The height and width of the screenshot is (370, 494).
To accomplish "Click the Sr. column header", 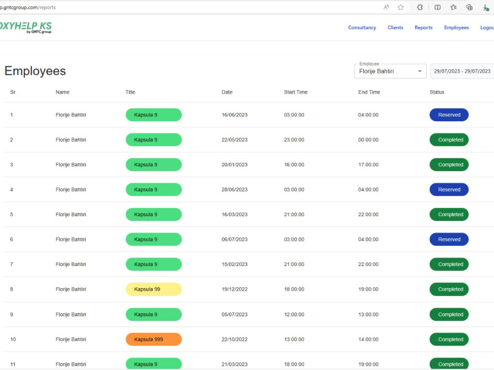I will tap(13, 92).
